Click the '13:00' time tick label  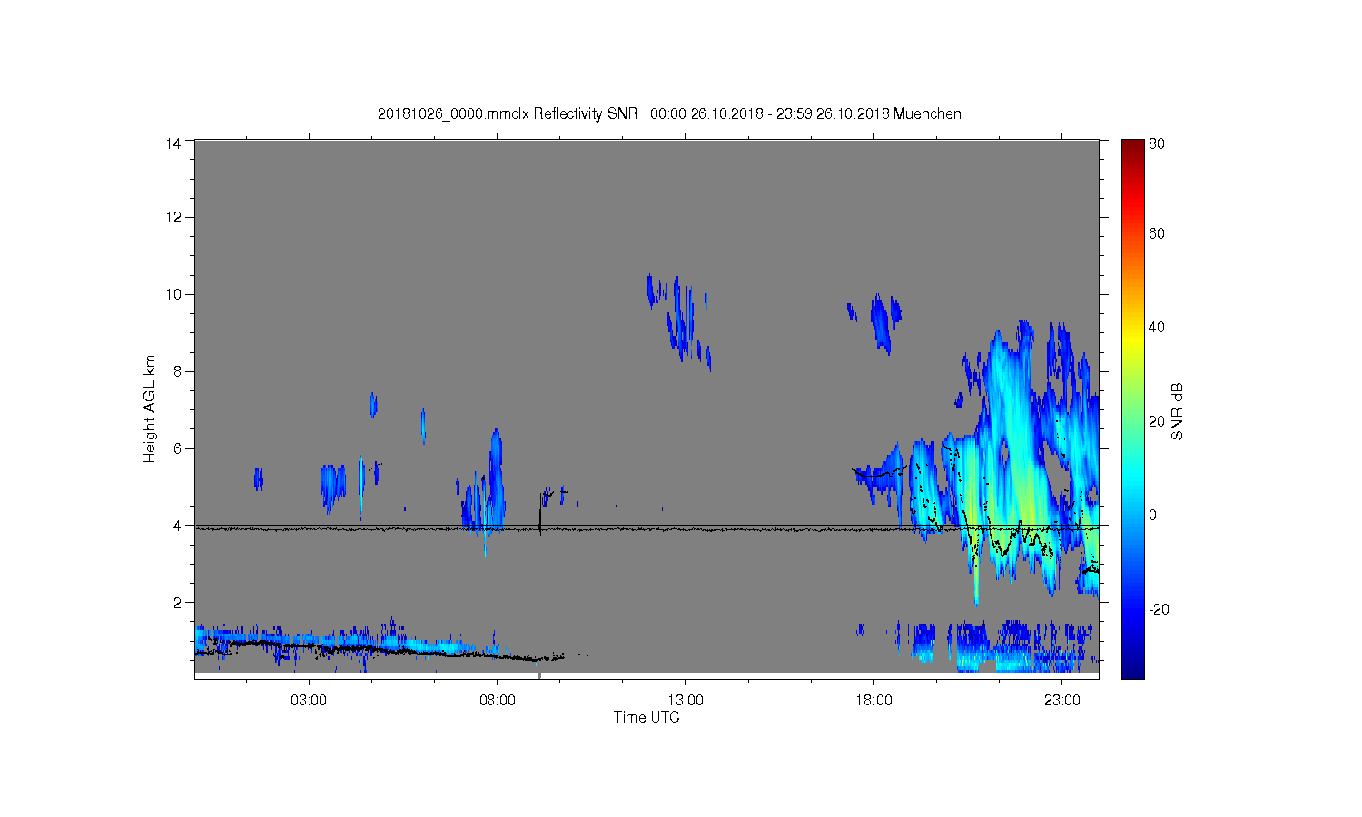686,701
